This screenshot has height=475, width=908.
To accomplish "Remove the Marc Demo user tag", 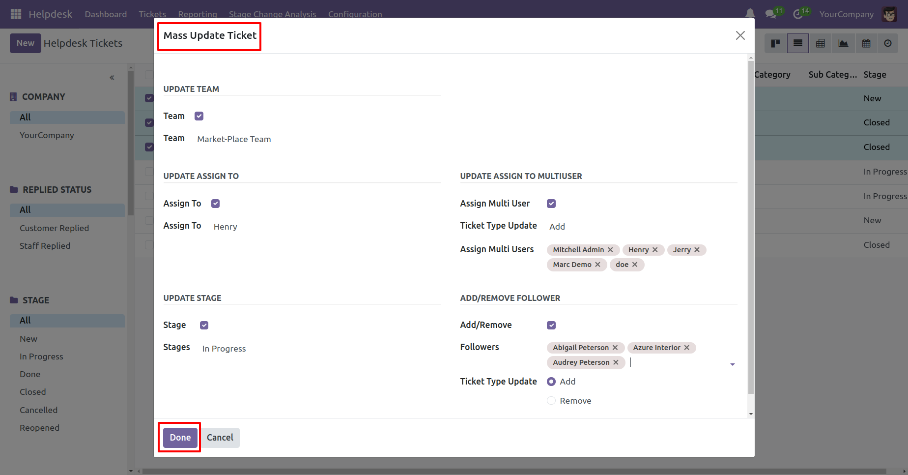I will coord(597,265).
